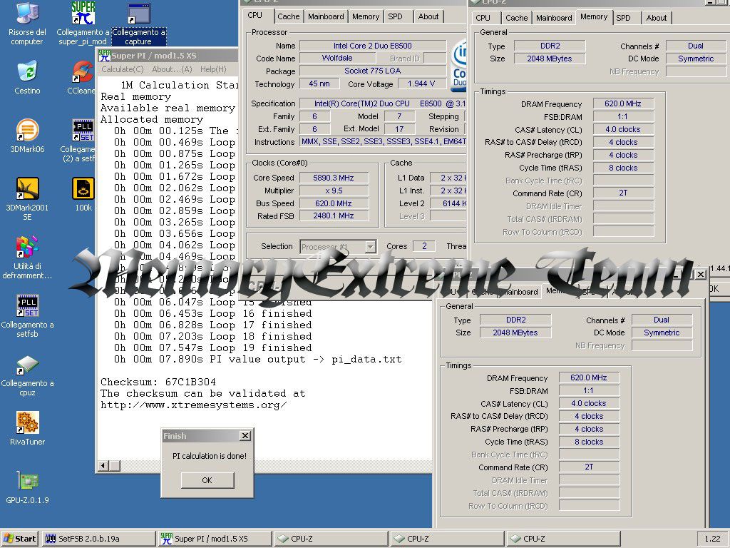Open the Collegamento a cpuz icon
Image resolution: width=730 pixels, height=548 pixels.
[27, 365]
